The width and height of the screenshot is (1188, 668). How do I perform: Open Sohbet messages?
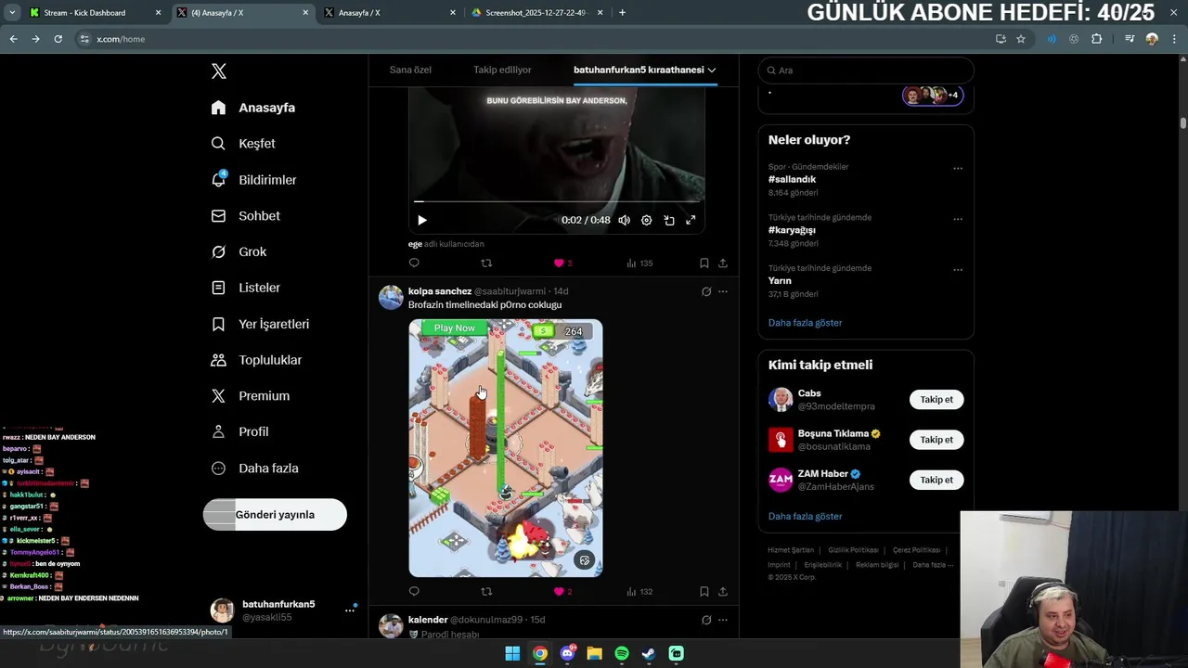tap(245, 215)
